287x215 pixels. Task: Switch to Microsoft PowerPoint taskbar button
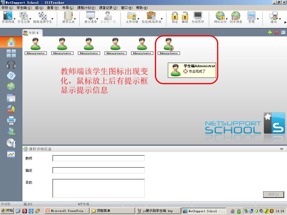click(67, 211)
